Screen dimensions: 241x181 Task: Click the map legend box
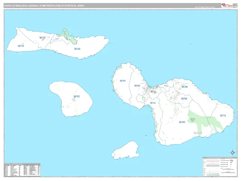[x=220, y=167]
